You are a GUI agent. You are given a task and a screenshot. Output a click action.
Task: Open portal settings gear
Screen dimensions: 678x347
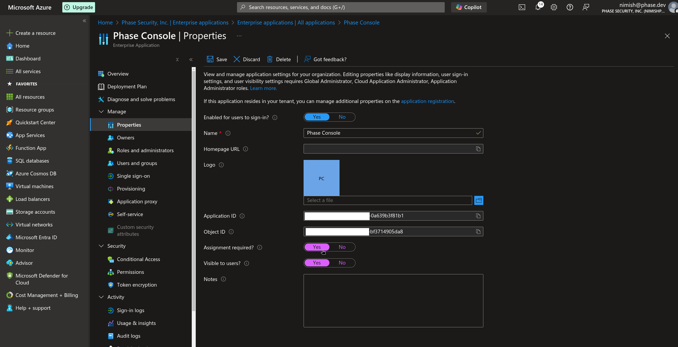click(x=554, y=7)
